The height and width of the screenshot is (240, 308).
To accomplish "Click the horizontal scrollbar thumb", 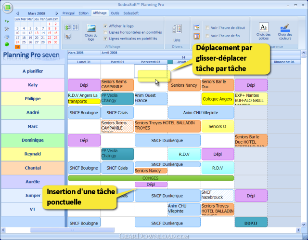I will pyautogui.click(x=72, y=230).
